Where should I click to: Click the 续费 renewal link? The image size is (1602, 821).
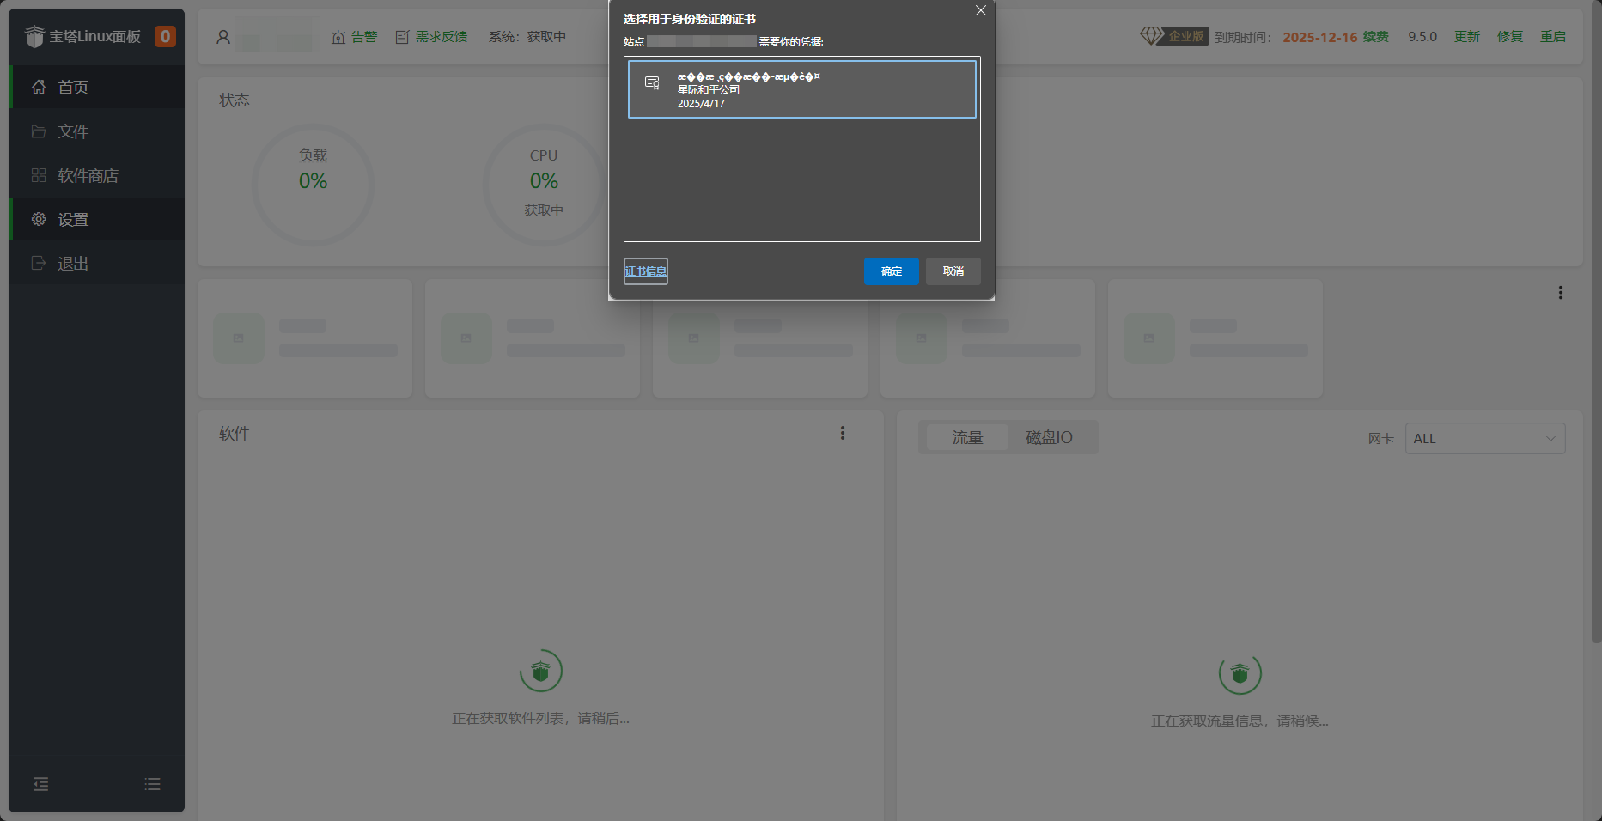[x=1380, y=36]
